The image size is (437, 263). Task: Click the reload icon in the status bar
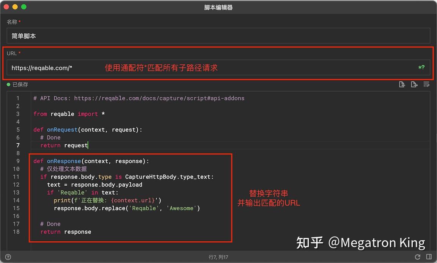tap(418, 257)
